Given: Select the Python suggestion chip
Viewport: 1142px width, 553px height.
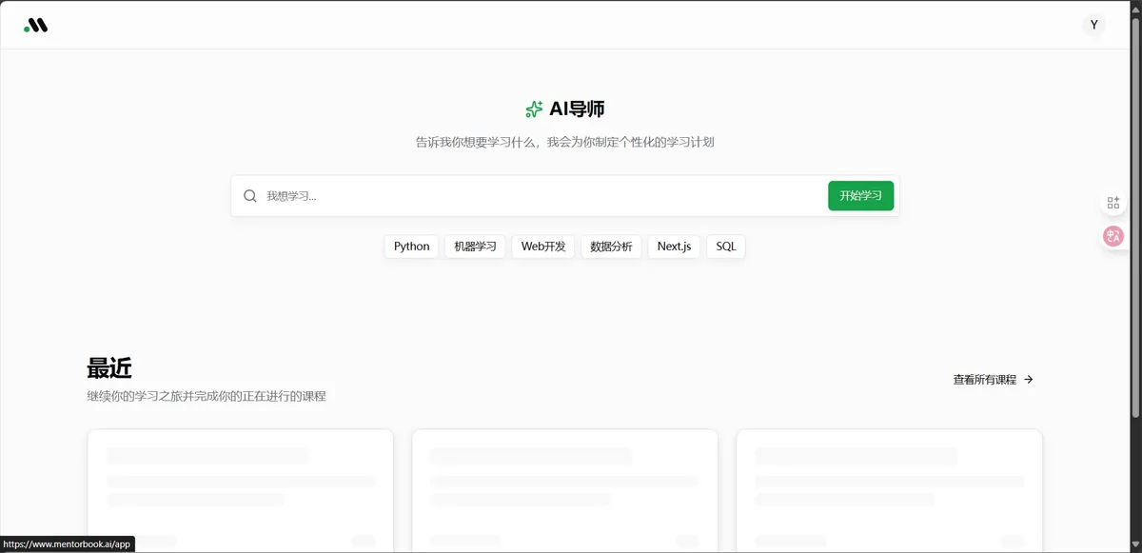Looking at the screenshot, I should [410, 246].
